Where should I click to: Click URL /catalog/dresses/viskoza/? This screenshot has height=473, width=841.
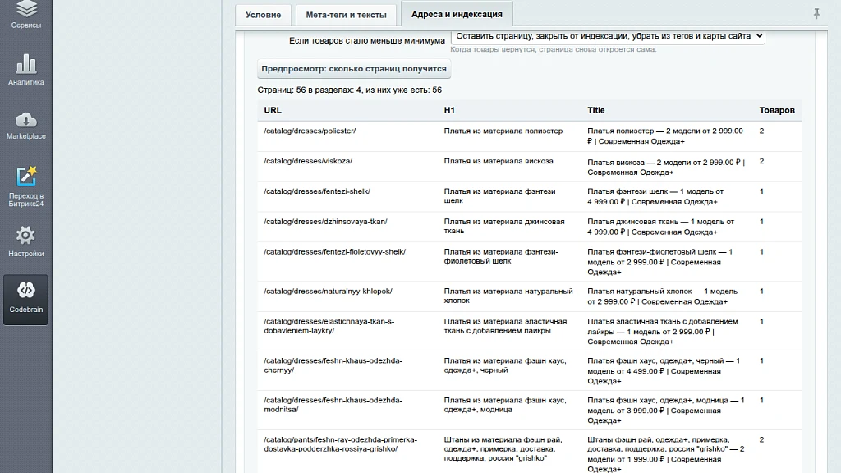(308, 161)
